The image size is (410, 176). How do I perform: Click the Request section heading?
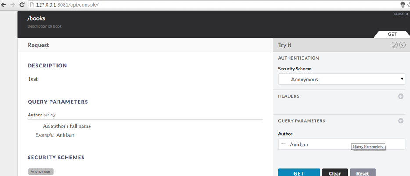click(39, 45)
